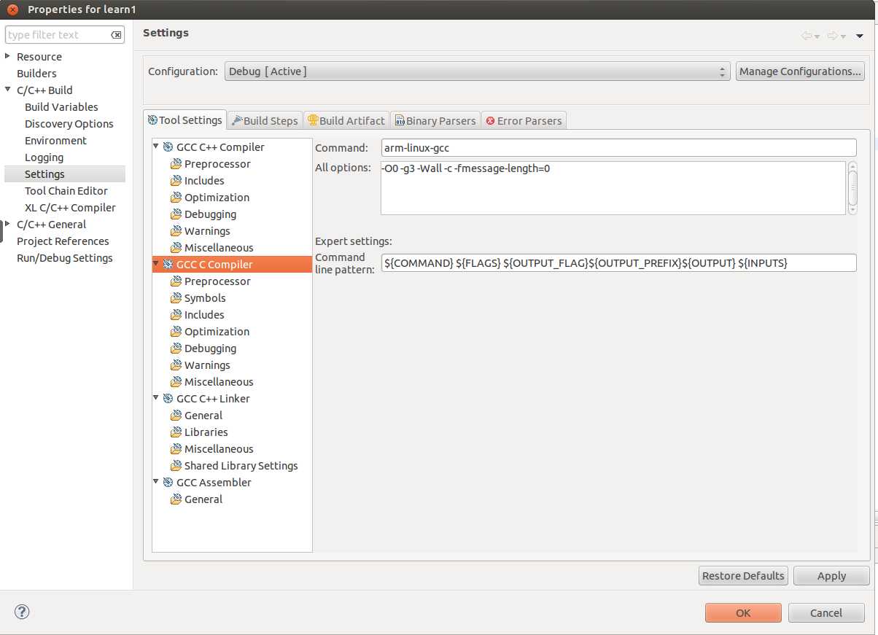The height and width of the screenshot is (635, 878).
Task: Open XL C/C++ Compiler page
Action: pos(70,208)
